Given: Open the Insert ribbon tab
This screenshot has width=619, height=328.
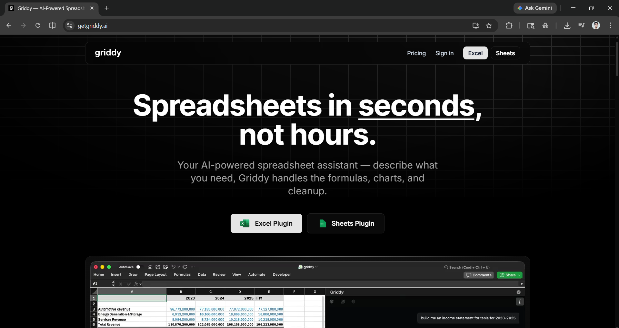Looking at the screenshot, I should tap(116, 275).
